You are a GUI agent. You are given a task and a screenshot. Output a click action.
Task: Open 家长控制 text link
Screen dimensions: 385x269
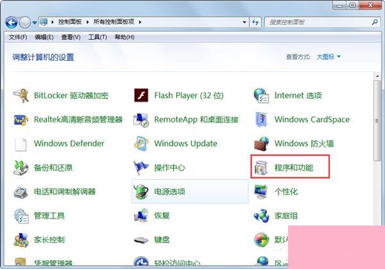[x=49, y=240]
